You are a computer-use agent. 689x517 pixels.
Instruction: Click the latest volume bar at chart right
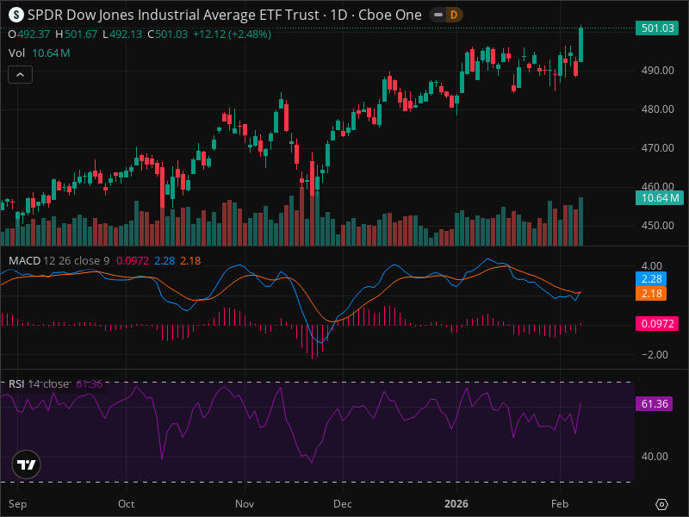coord(580,221)
